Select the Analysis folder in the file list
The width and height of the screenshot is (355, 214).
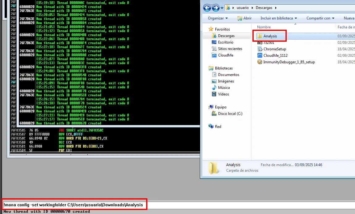[x=270, y=36]
